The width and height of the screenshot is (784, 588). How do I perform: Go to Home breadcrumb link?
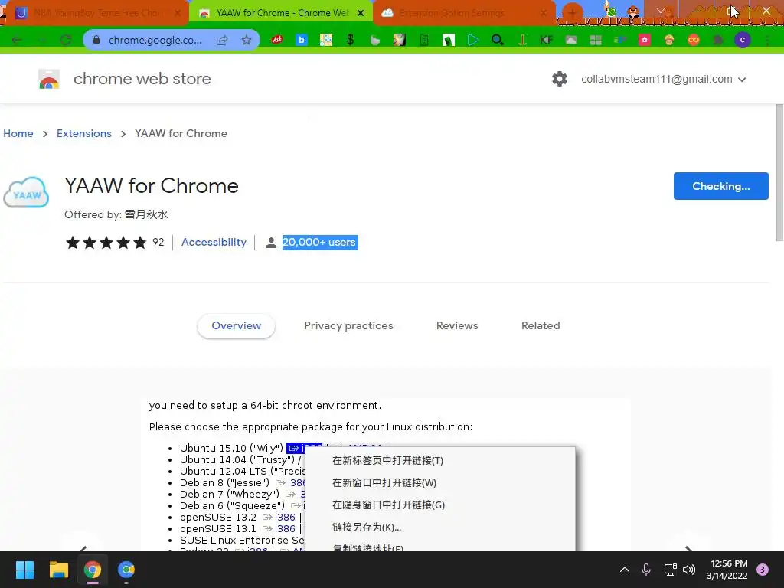point(18,133)
